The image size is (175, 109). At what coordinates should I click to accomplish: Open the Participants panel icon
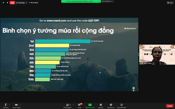click(x=68, y=105)
